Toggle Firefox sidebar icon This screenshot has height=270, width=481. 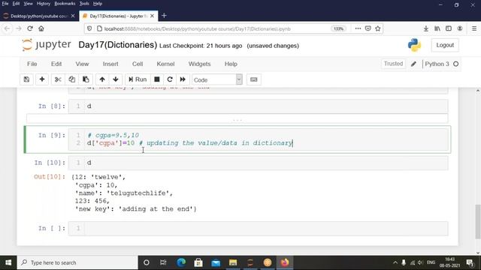(449, 28)
